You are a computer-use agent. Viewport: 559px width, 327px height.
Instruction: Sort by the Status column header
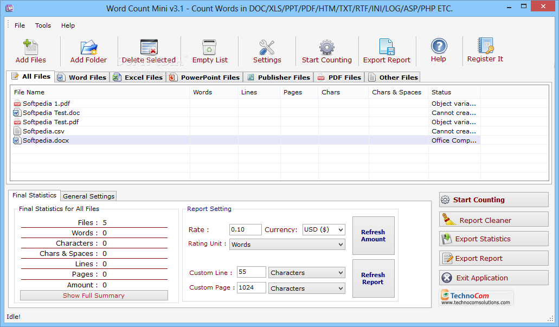[x=454, y=92]
